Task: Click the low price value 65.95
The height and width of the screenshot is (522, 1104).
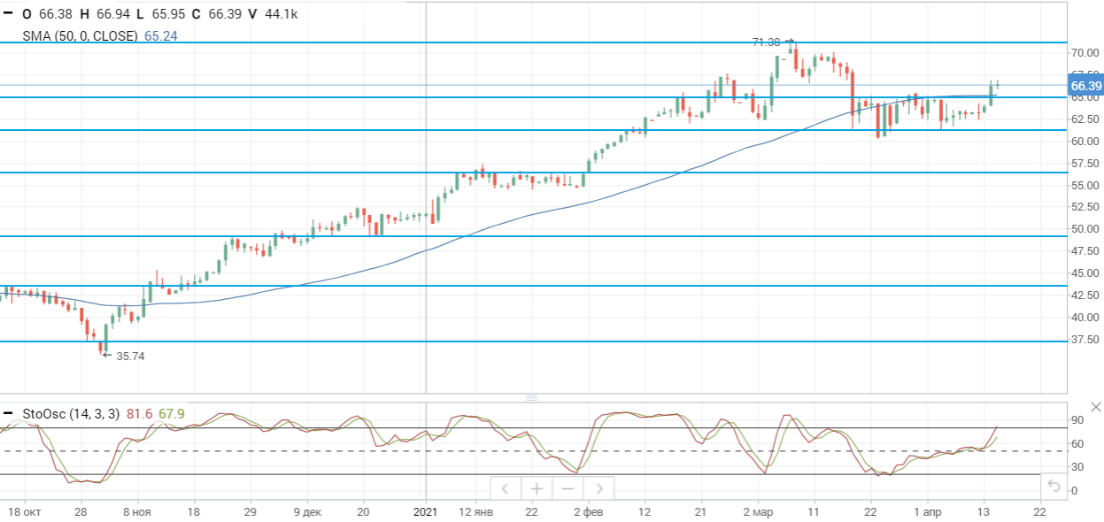Action: tap(167, 14)
